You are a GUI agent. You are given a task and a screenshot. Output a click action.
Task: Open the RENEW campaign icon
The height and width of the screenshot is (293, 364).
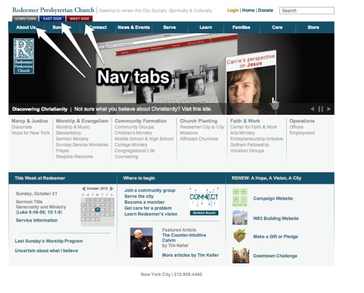[240, 198]
